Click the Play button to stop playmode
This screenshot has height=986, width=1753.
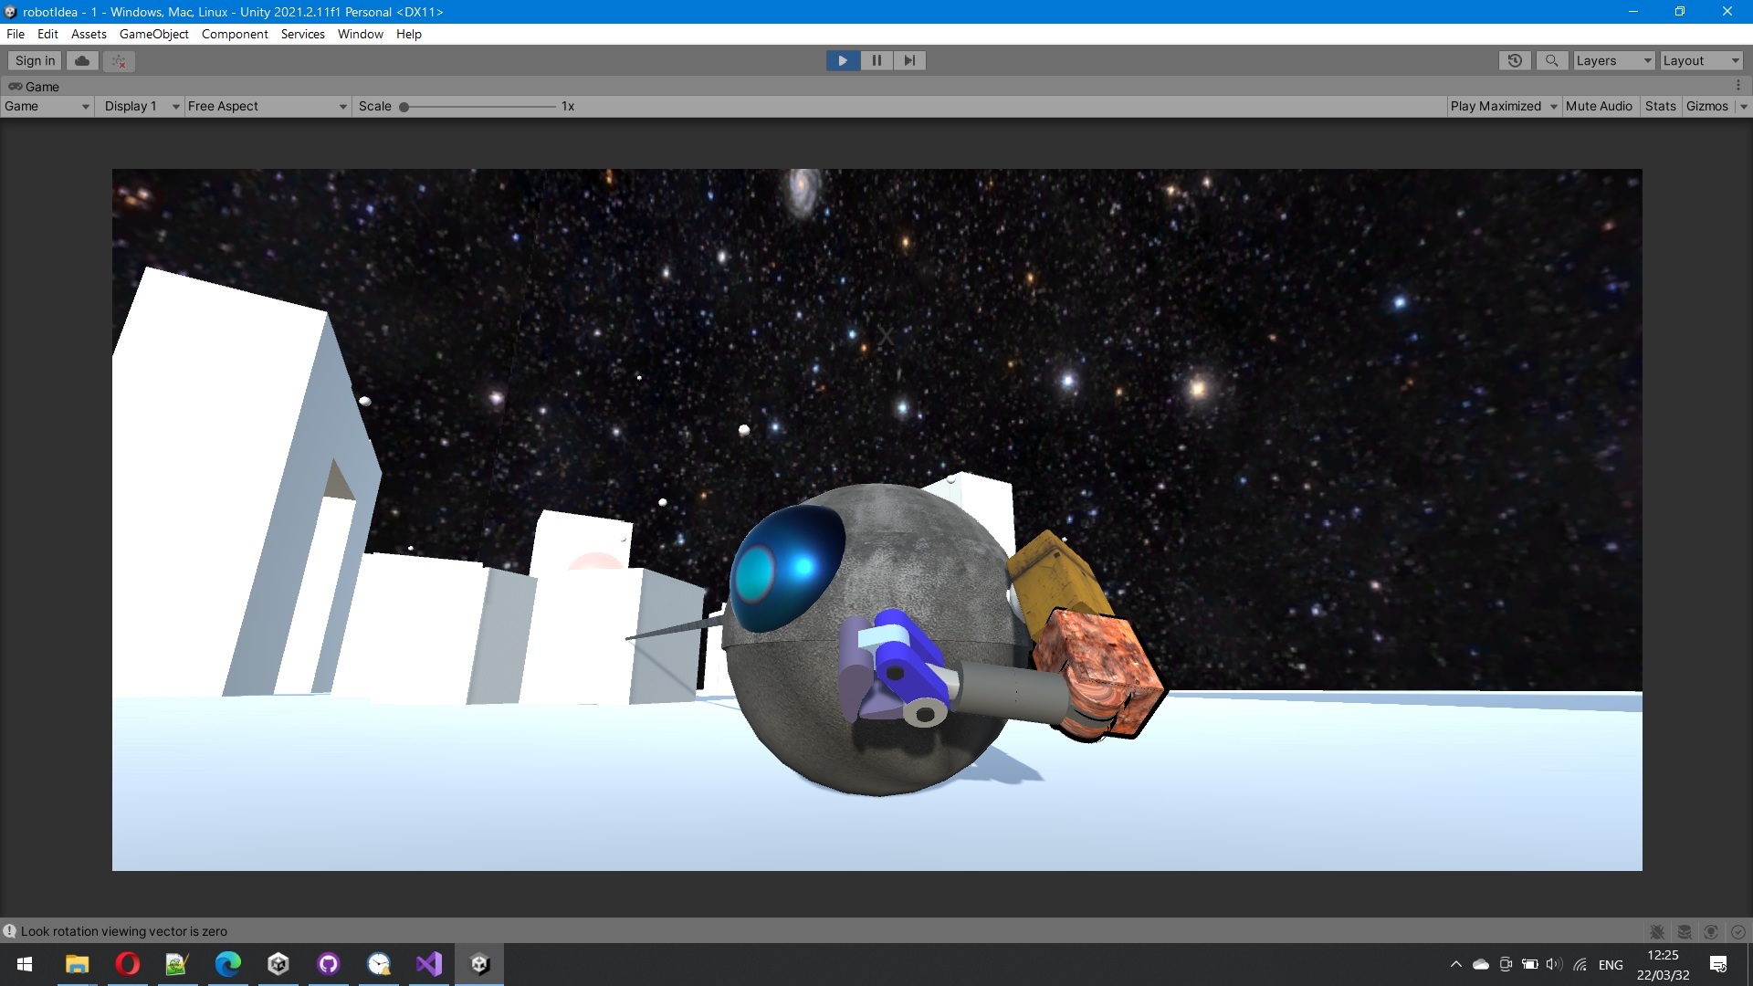click(x=843, y=60)
